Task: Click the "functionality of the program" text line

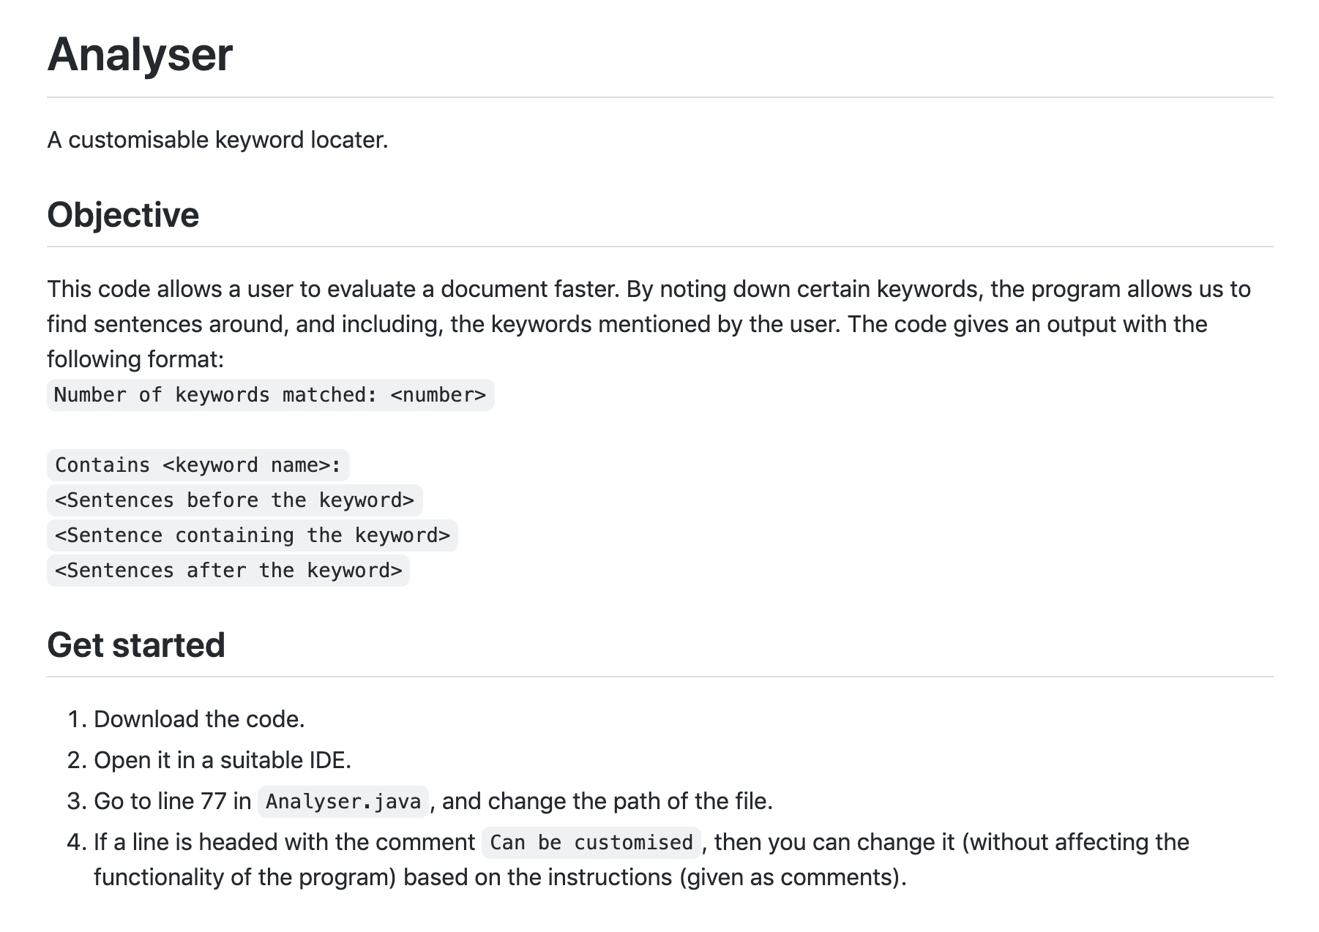Action: [x=500, y=878]
